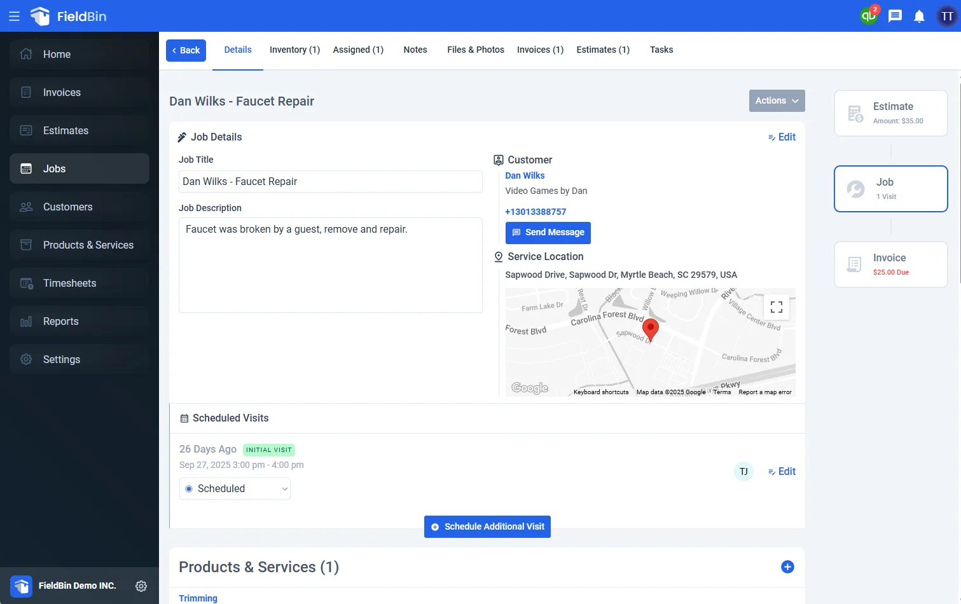Image resolution: width=961 pixels, height=604 pixels.
Task: Toggle fullscreen map view
Action: [x=777, y=307]
